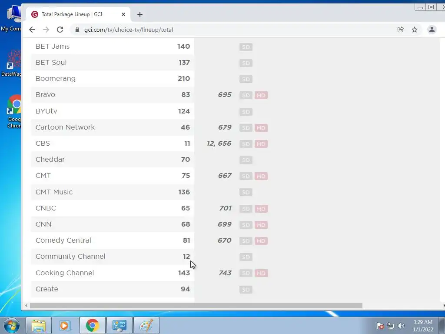The image size is (445, 334).
Task: Bookmark this page with the star
Action: pyautogui.click(x=415, y=30)
